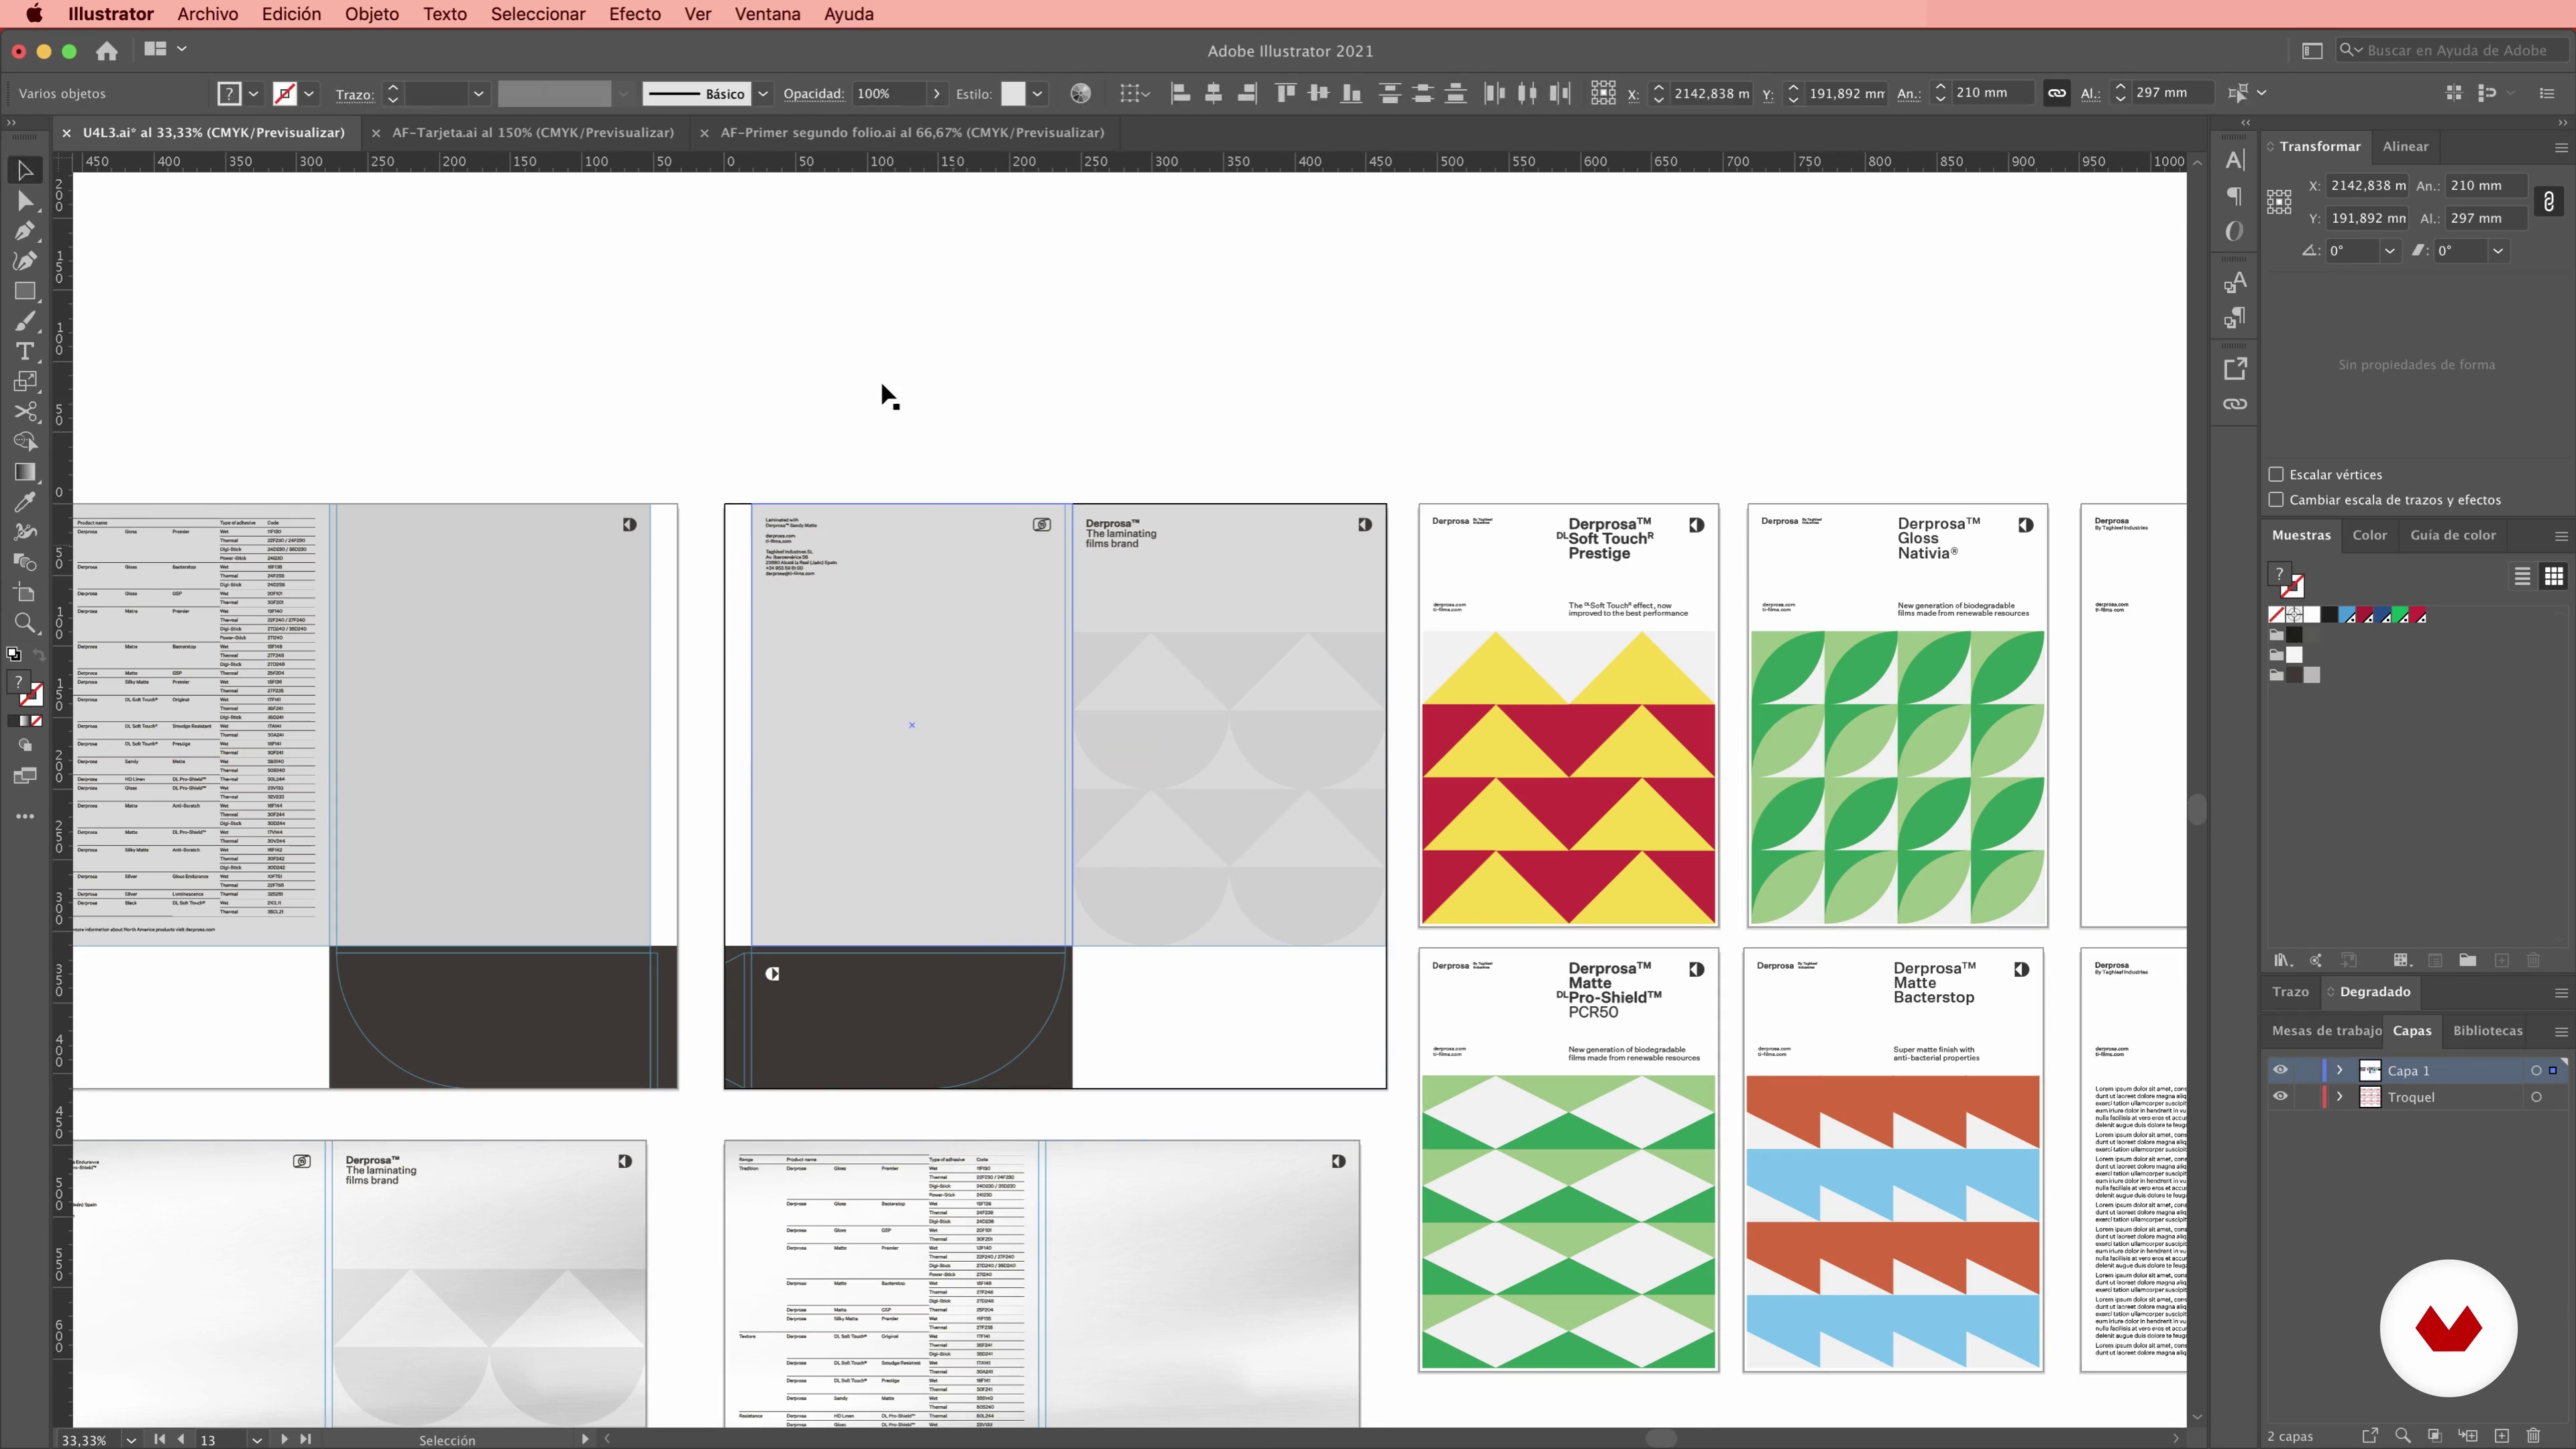This screenshot has width=2576, height=1449.
Task: Click the Fill and Stroke swatch in toolbar
Action: pyautogui.click(x=25, y=688)
